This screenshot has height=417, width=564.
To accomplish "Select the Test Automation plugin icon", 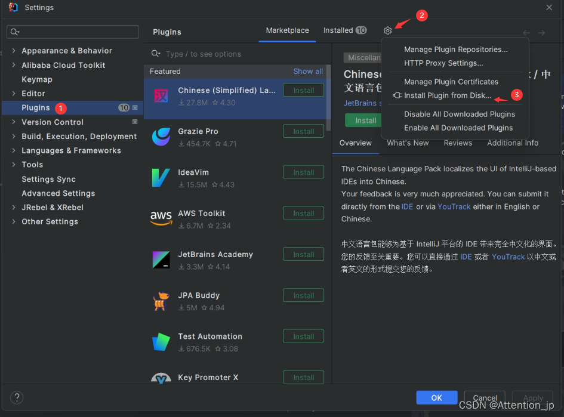I will [161, 341].
